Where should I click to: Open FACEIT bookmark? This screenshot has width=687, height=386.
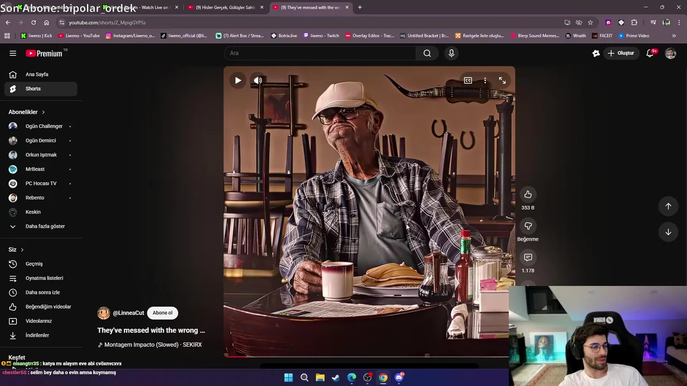(602, 36)
